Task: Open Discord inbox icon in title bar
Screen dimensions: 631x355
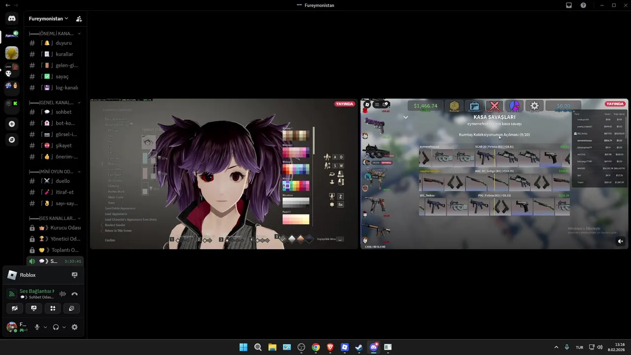Action: tap(569, 5)
